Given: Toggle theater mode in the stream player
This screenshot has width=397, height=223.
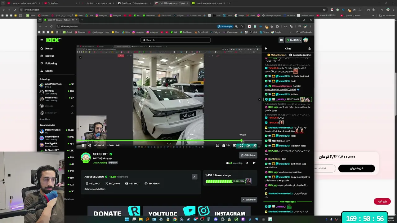Looking at the screenshot, I should coord(234,145).
